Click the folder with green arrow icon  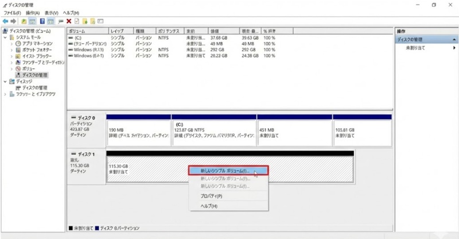(85, 21)
